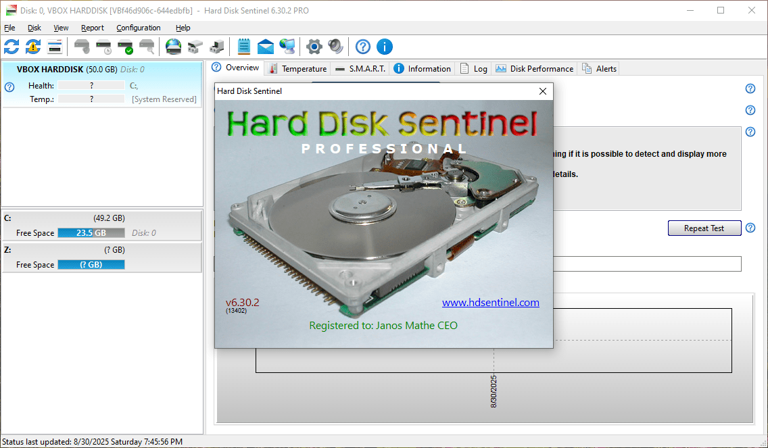Click the disk panel toolbar icon
This screenshot has width=768, height=448.
pos(55,47)
